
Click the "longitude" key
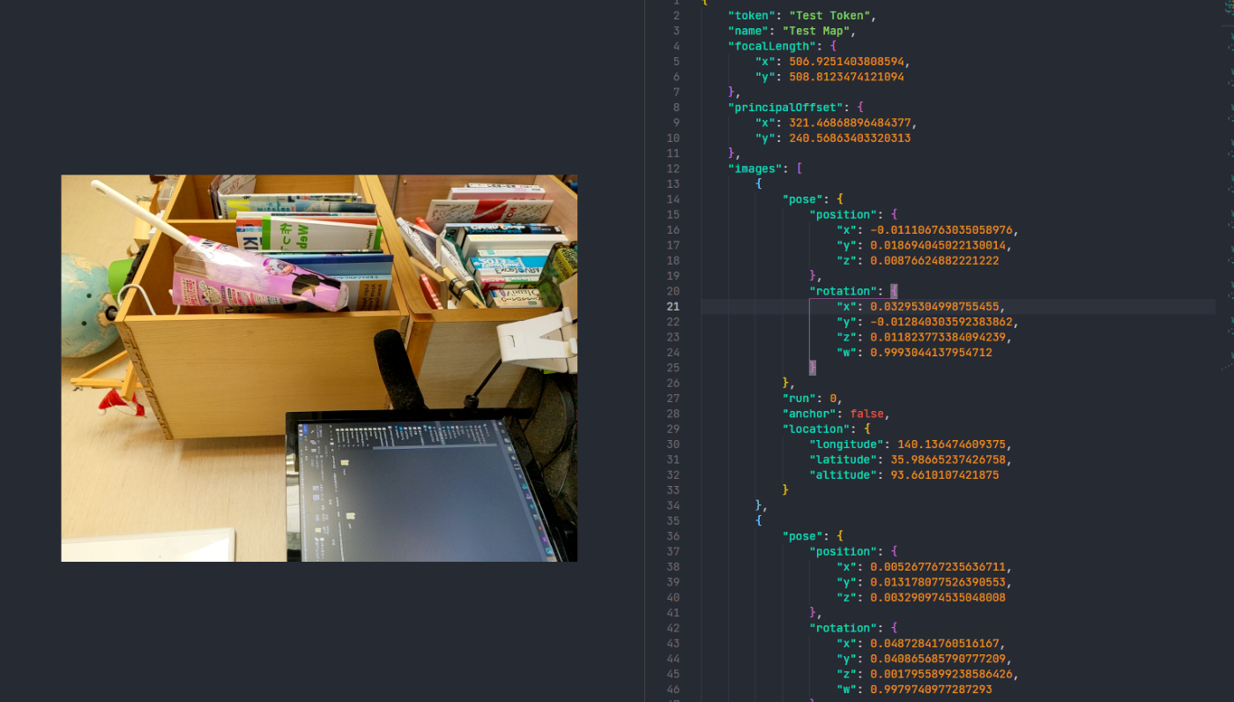point(846,444)
